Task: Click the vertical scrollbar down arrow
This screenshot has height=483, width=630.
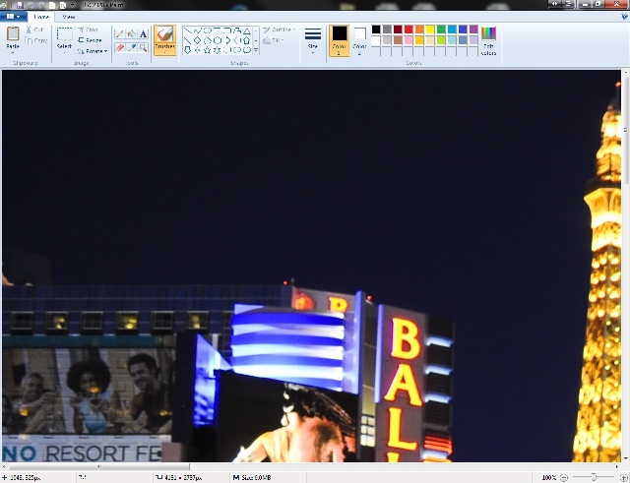Action: 625,459
